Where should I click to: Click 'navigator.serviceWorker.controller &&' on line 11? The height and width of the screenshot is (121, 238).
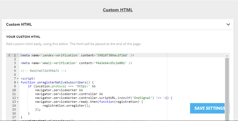[x=69, y=94]
